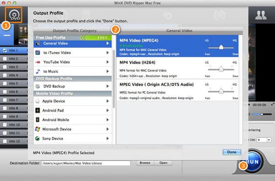Viewport: 275px width, 181px height.
Task: Click quality slider for MPEG Video profile
Action: tap(221, 91)
